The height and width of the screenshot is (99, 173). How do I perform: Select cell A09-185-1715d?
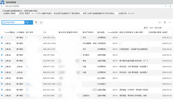(x=49, y=43)
